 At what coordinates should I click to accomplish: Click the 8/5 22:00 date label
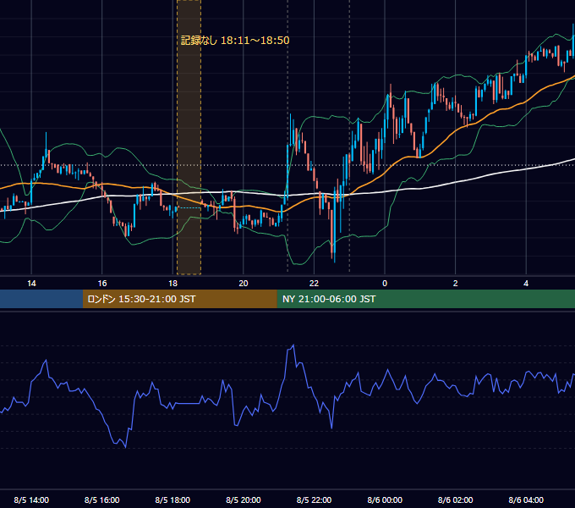point(314,500)
